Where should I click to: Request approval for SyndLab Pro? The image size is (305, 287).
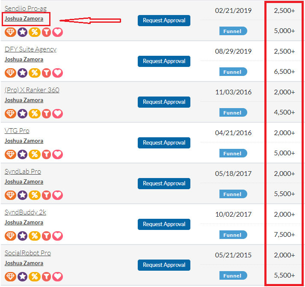[x=164, y=184]
